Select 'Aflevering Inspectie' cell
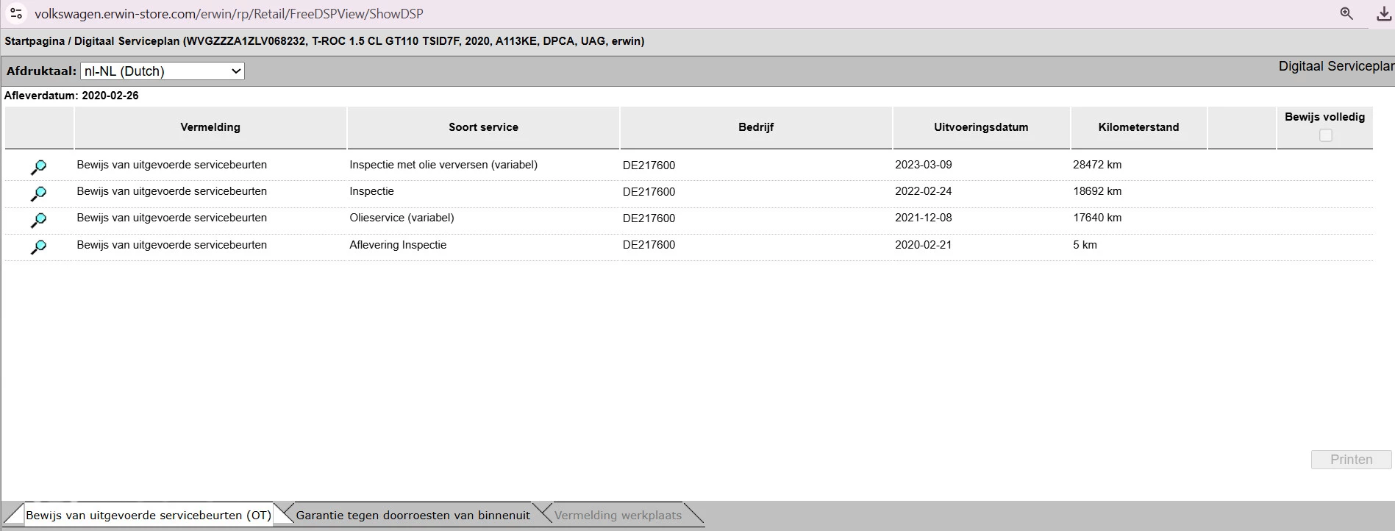The image size is (1395, 531). pyautogui.click(x=398, y=245)
